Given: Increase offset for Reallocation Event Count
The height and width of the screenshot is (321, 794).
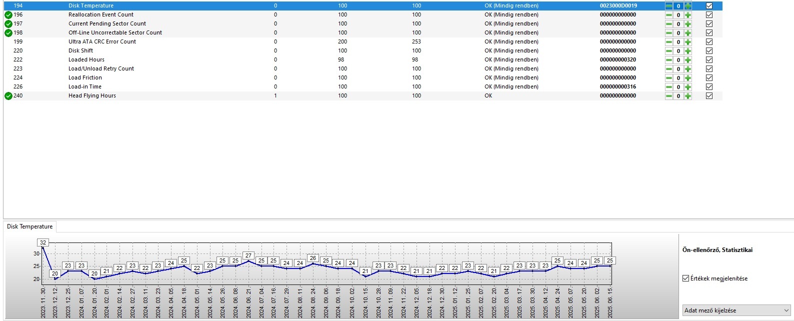Looking at the screenshot, I should (688, 15).
